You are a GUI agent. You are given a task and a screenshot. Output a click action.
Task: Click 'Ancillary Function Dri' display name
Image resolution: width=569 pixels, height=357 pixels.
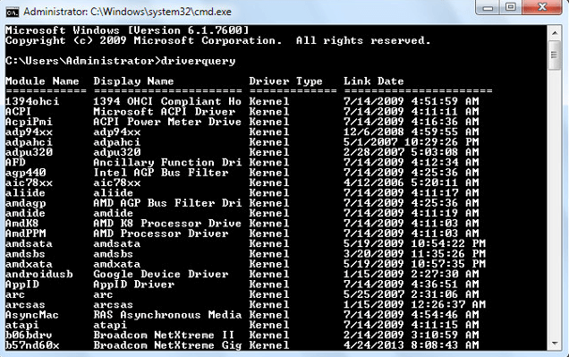point(167,162)
